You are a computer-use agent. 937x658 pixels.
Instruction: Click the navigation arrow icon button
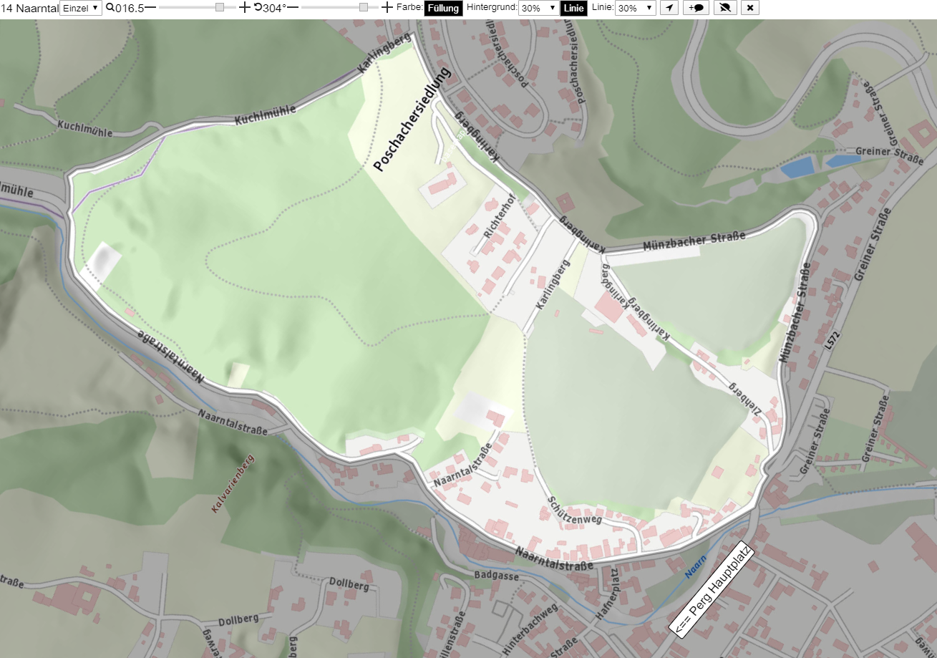point(669,8)
